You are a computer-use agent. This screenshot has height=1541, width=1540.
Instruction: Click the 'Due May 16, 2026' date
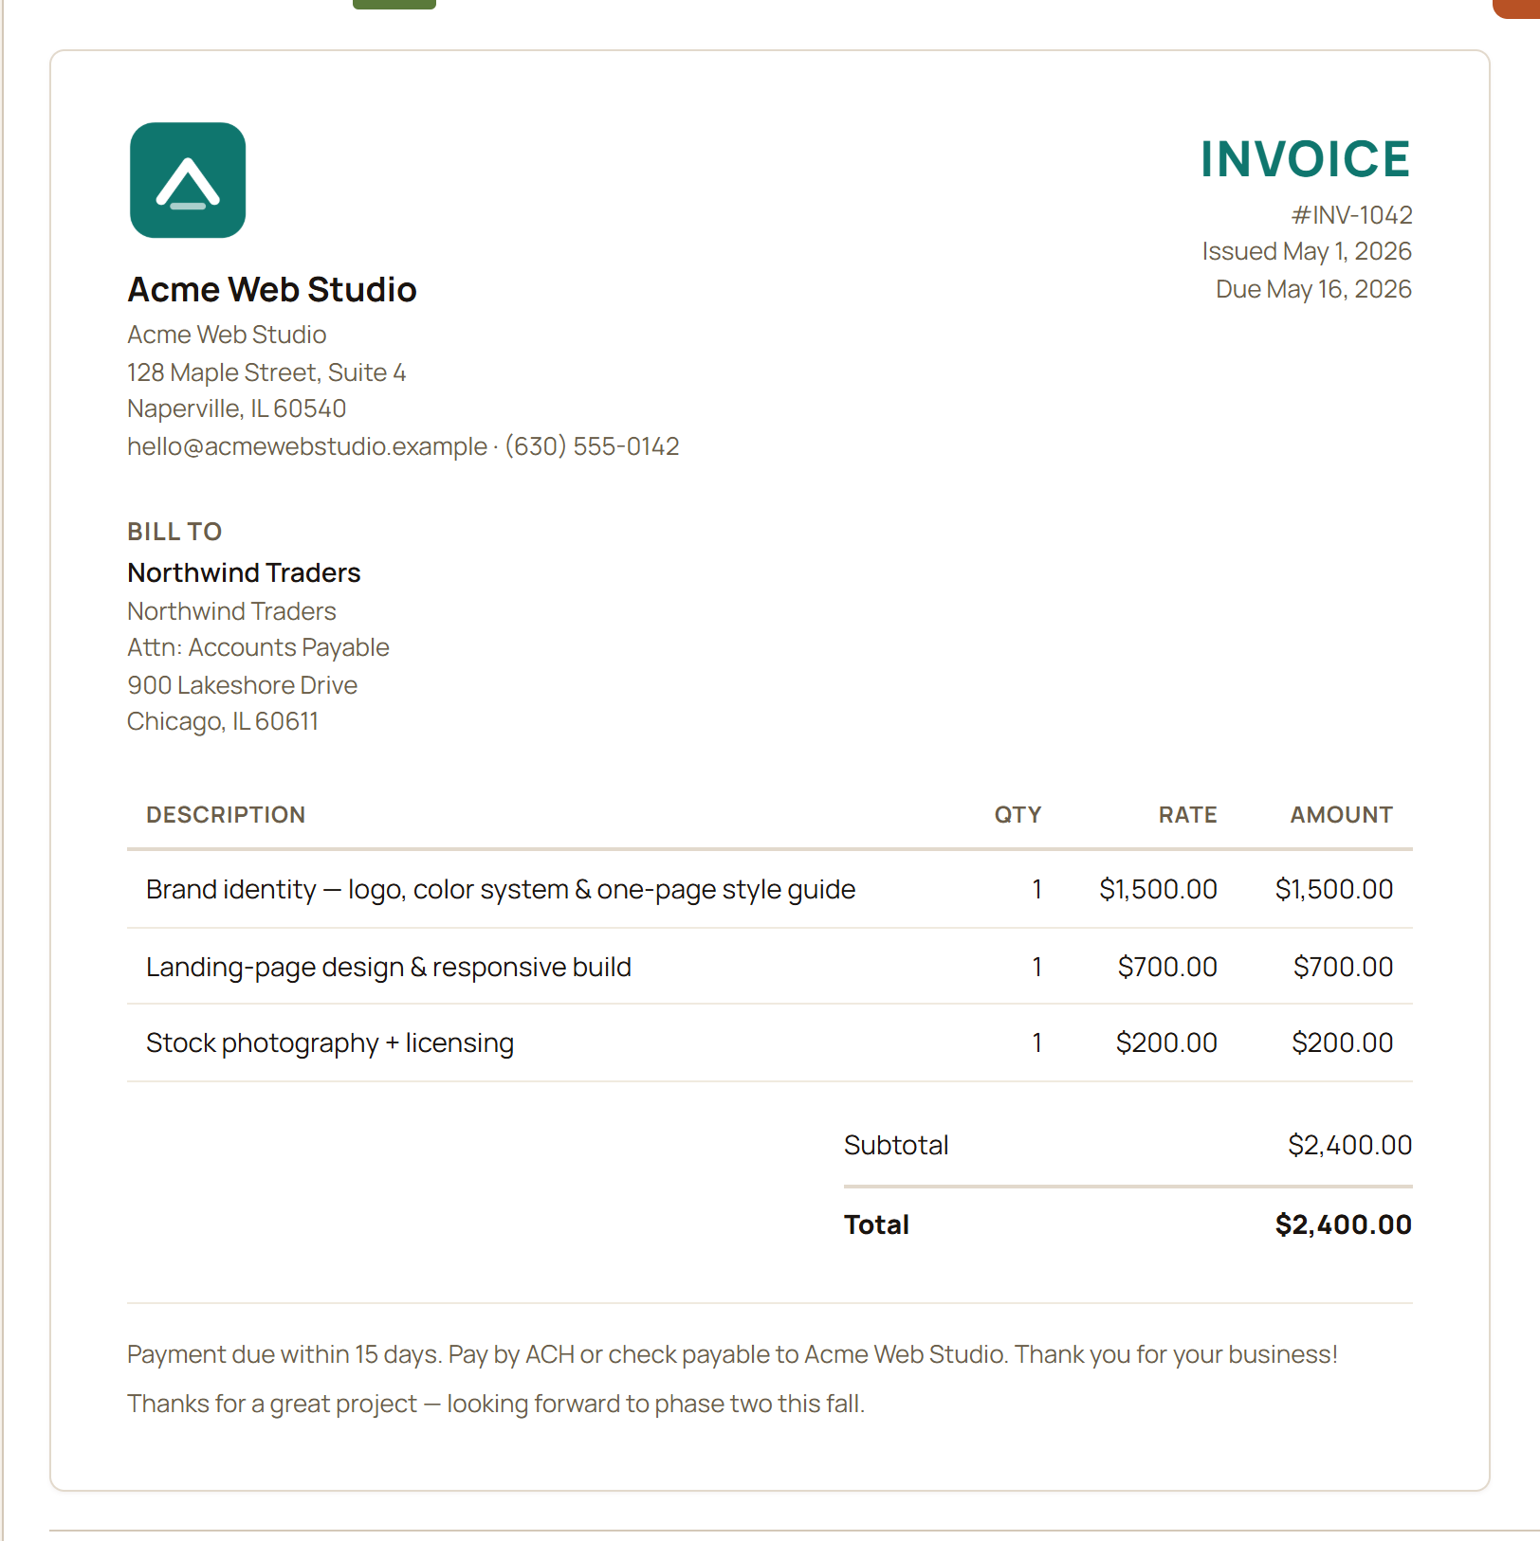[1313, 289]
